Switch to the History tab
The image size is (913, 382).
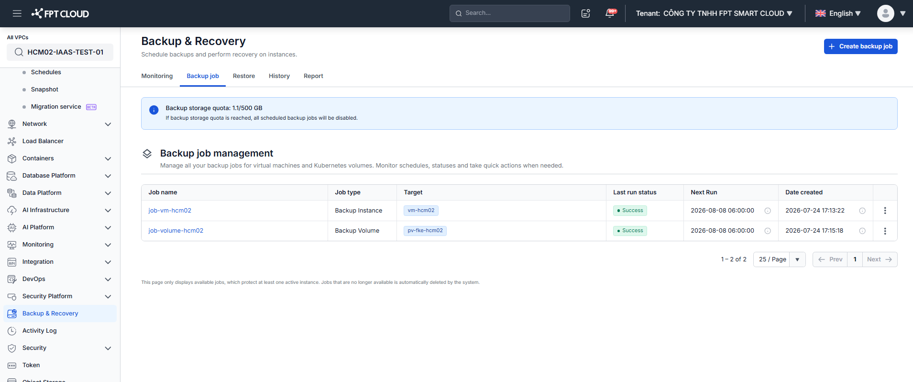pos(279,76)
